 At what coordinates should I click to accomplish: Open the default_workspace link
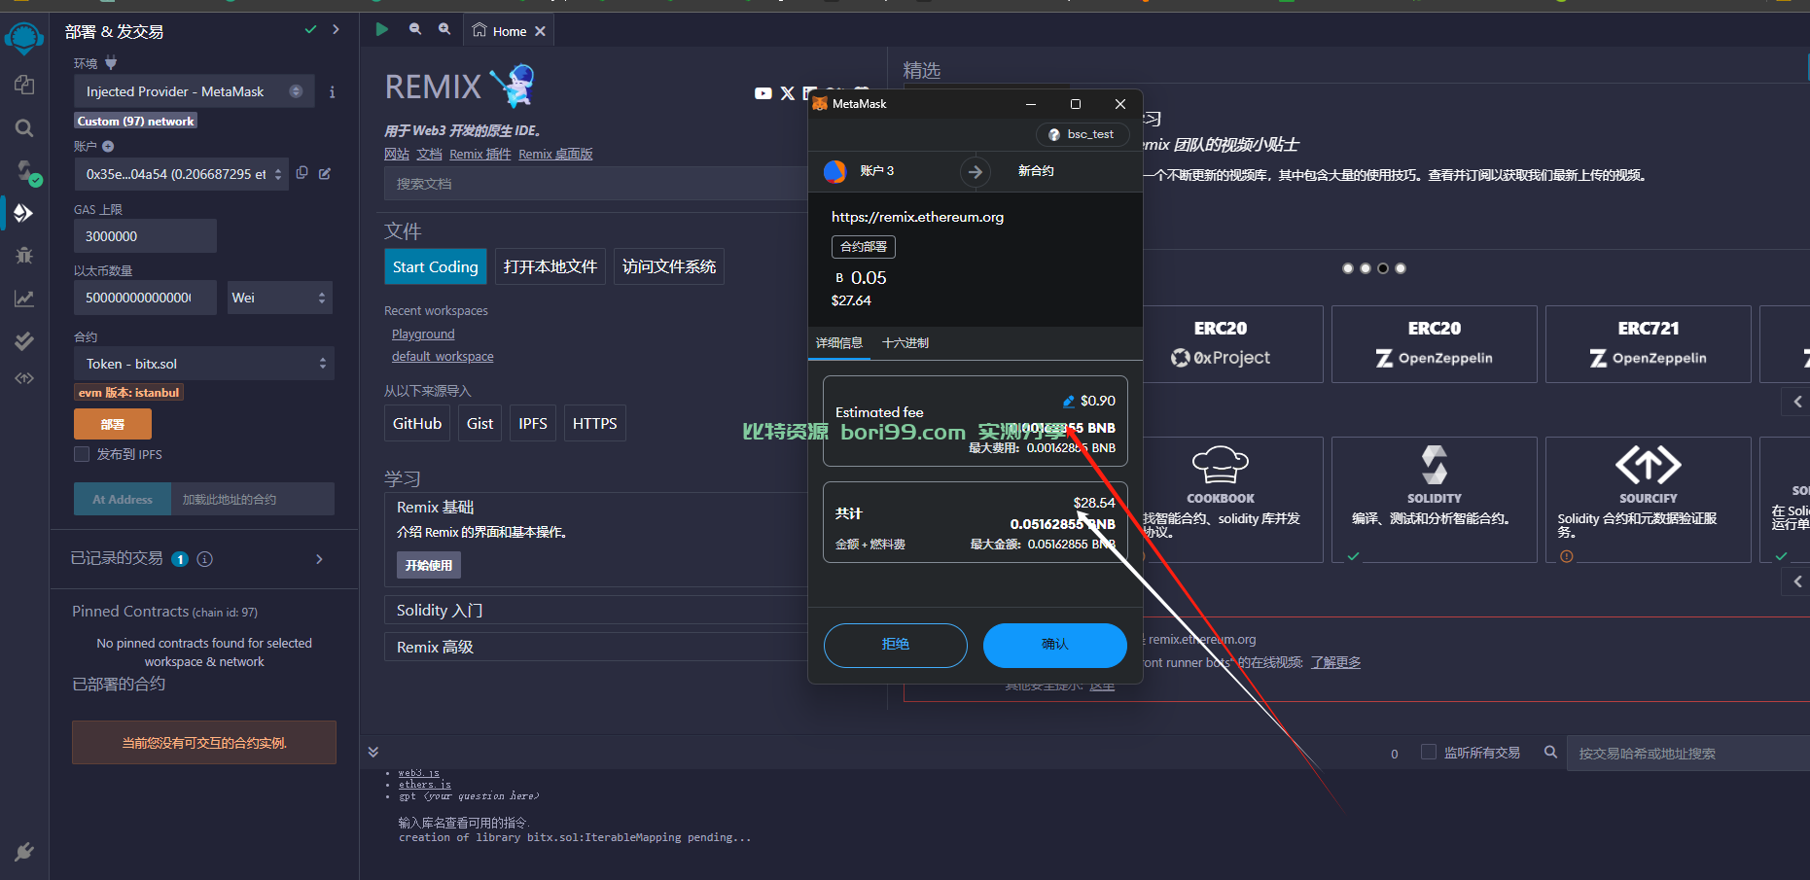pos(443,356)
